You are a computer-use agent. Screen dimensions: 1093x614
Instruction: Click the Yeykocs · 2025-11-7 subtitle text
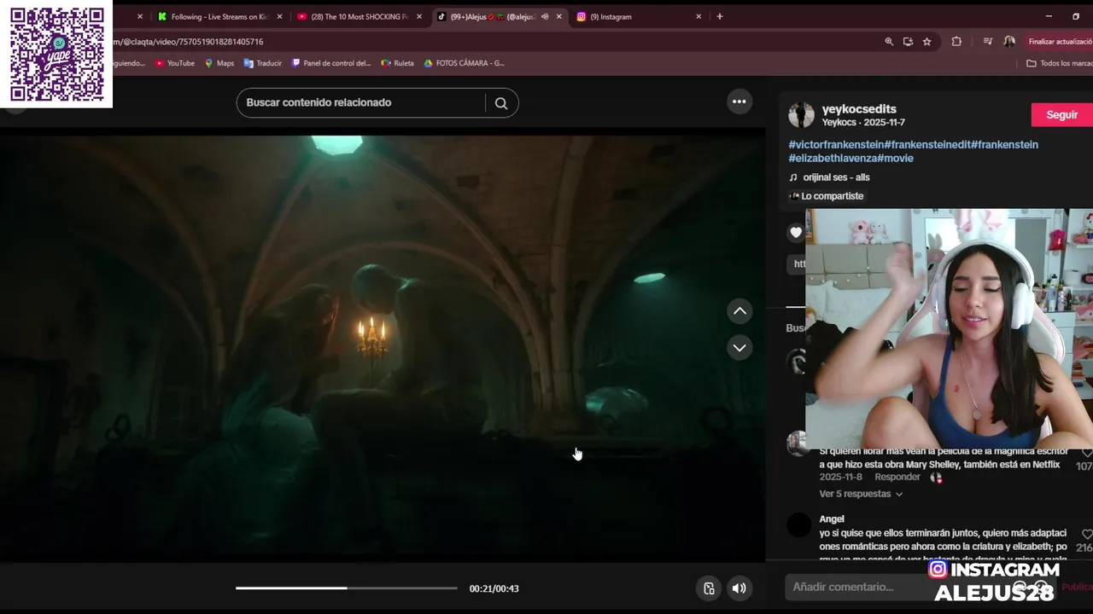(863, 123)
